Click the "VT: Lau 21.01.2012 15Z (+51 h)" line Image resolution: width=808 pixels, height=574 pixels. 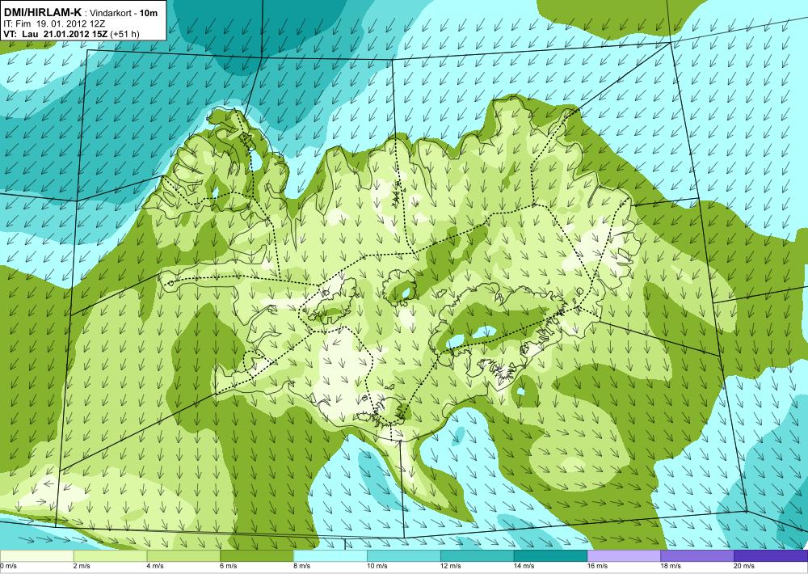pyautogui.click(x=71, y=33)
